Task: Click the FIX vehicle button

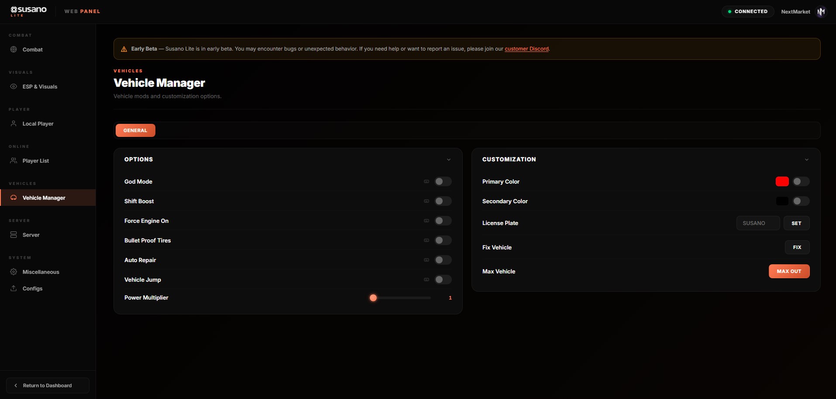Action: pyautogui.click(x=797, y=247)
